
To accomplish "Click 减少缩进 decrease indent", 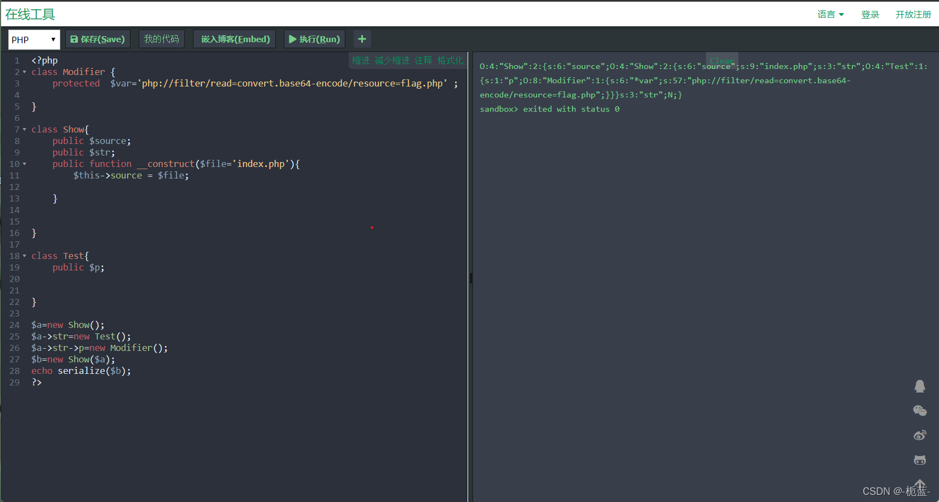I will pyautogui.click(x=392, y=60).
